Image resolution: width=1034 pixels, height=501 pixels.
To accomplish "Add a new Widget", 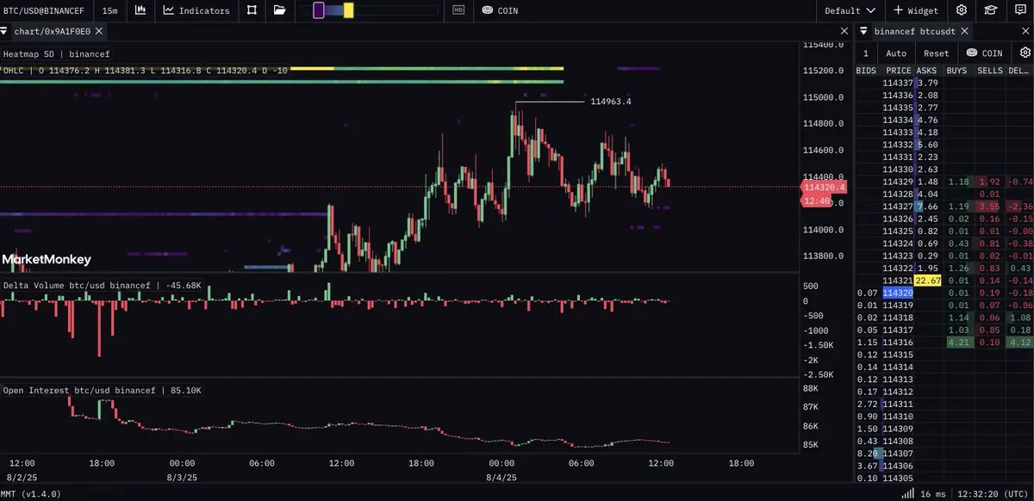I will click(x=916, y=10).
